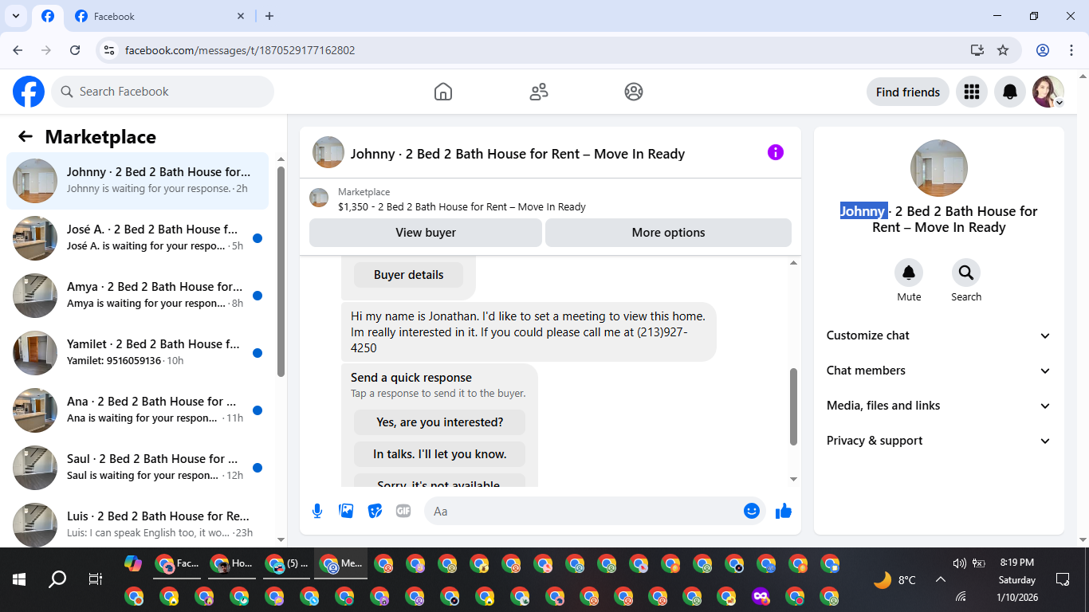Click the Find friends button

pyautogui.click(x=908, y=92)
